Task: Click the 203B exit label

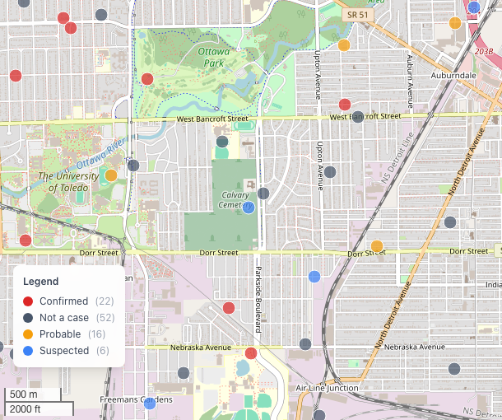Action: click(484, 51)
